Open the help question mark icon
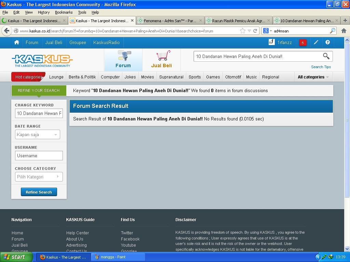Screen dimensions: 350x262 pos(327,42)
